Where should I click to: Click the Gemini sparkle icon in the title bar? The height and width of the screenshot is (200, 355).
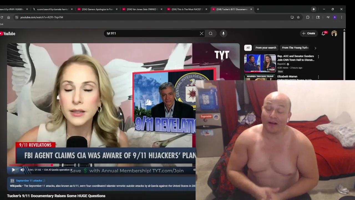point(314,9)
